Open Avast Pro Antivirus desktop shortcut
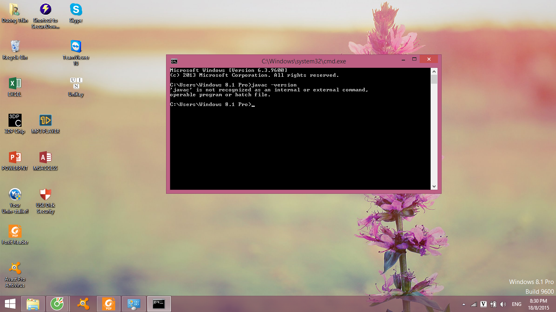Image resolution: width=556 pixels, height=312 pixels. [15, 269]
